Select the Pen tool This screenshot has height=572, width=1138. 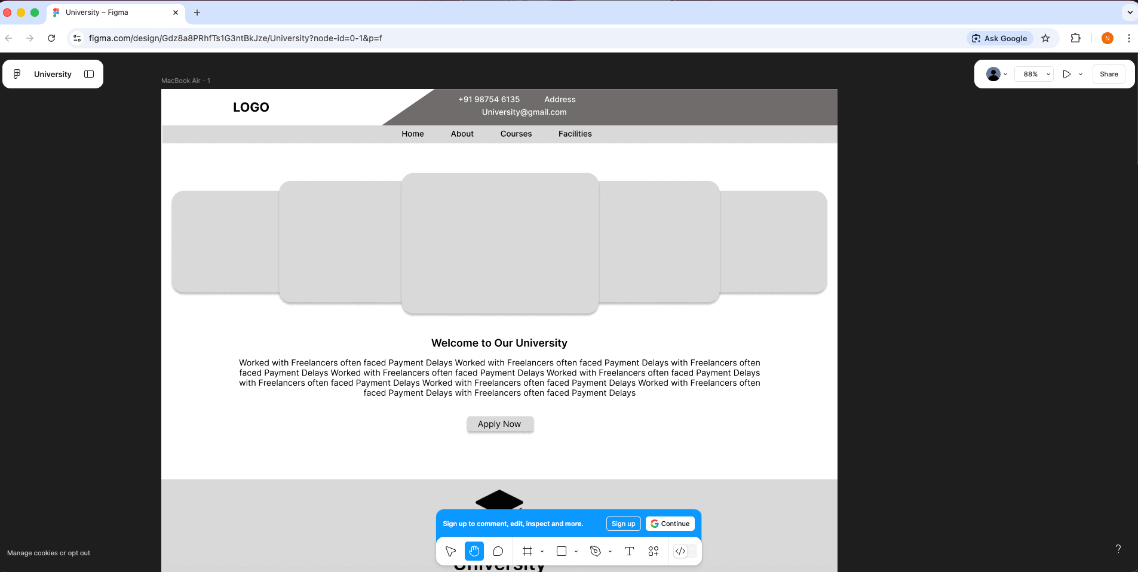595,551
